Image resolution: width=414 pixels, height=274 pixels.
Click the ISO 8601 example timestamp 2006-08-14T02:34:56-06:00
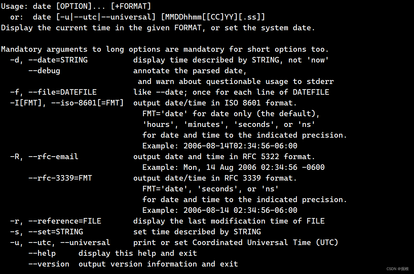click(x=240, y=146)
